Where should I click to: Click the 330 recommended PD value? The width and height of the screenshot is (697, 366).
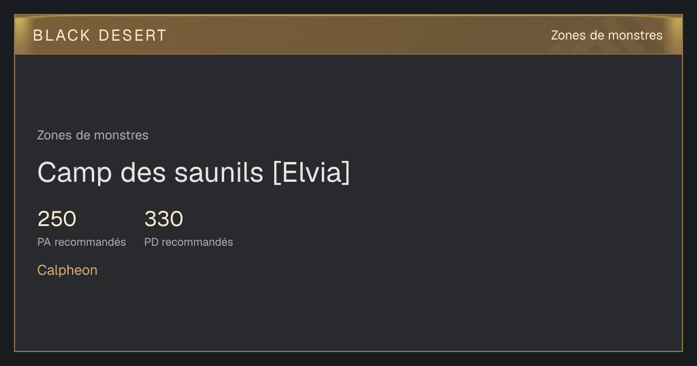164,219
